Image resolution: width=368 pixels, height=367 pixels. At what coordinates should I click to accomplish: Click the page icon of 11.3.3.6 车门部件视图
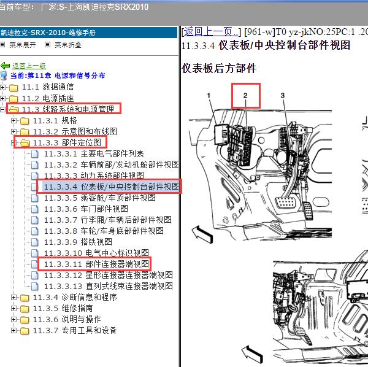coord(35,209)
